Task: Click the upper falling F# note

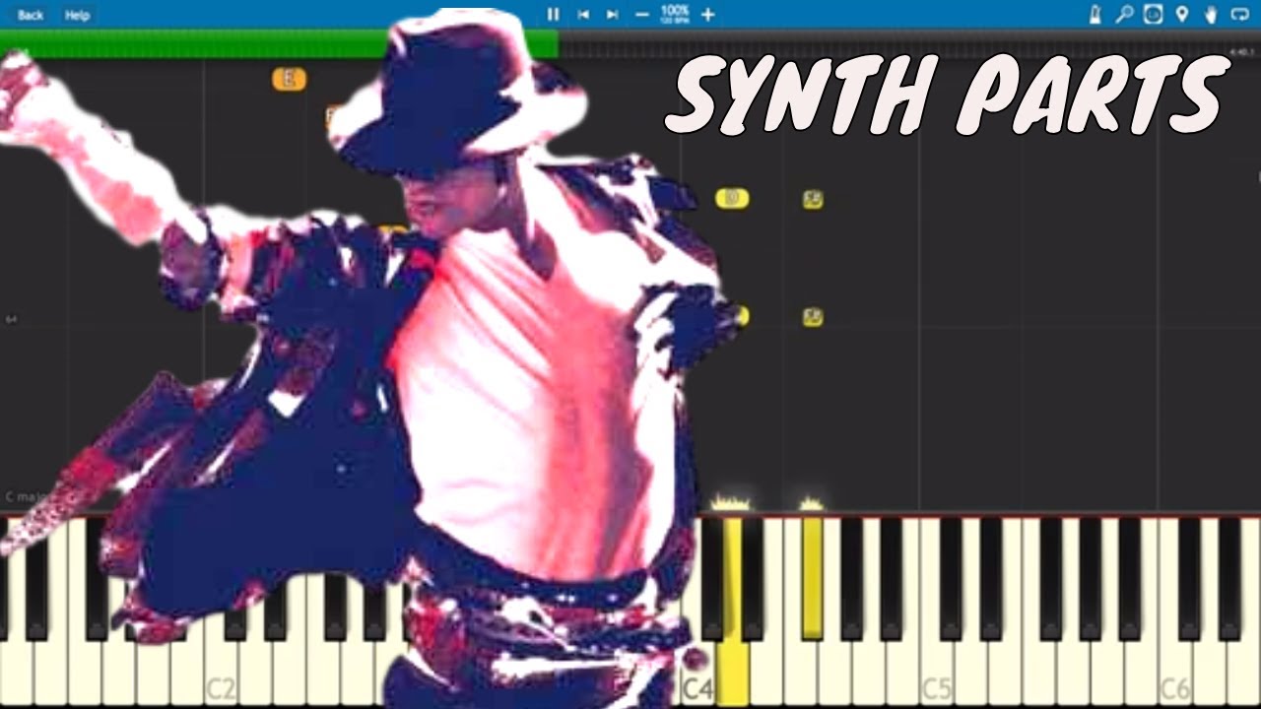Action: click(x=813, y=200)
